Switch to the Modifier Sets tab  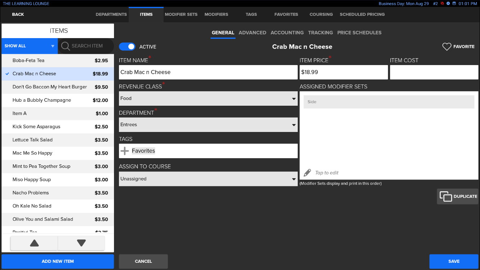click(181, 14)
